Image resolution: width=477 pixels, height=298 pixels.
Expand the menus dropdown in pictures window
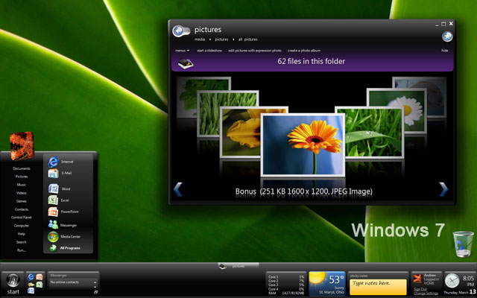182,51
